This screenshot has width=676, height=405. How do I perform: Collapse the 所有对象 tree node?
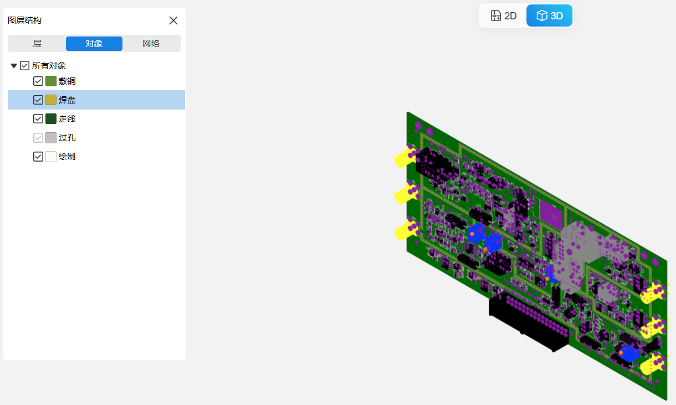coord(14,66)
